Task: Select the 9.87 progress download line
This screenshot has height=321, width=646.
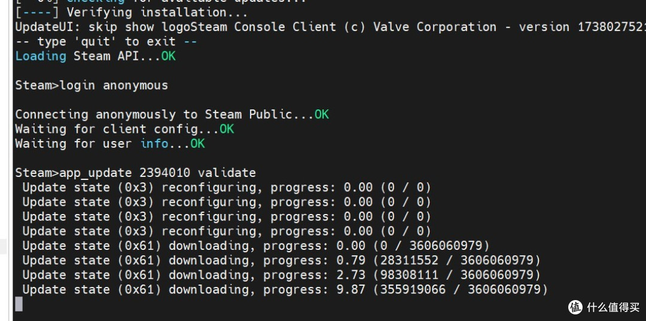Action: [x=285, y=289]
